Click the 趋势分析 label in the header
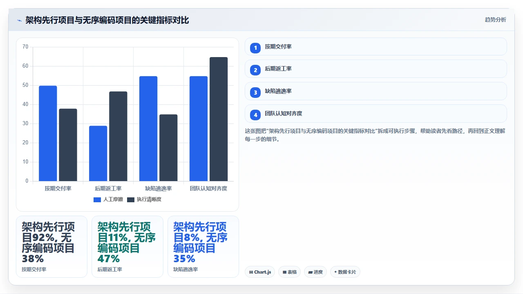523x294 pixels. [x=495, y=20]
